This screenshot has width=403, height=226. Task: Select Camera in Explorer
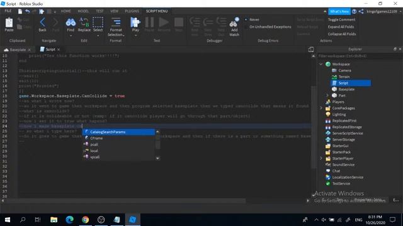(344, 70)
